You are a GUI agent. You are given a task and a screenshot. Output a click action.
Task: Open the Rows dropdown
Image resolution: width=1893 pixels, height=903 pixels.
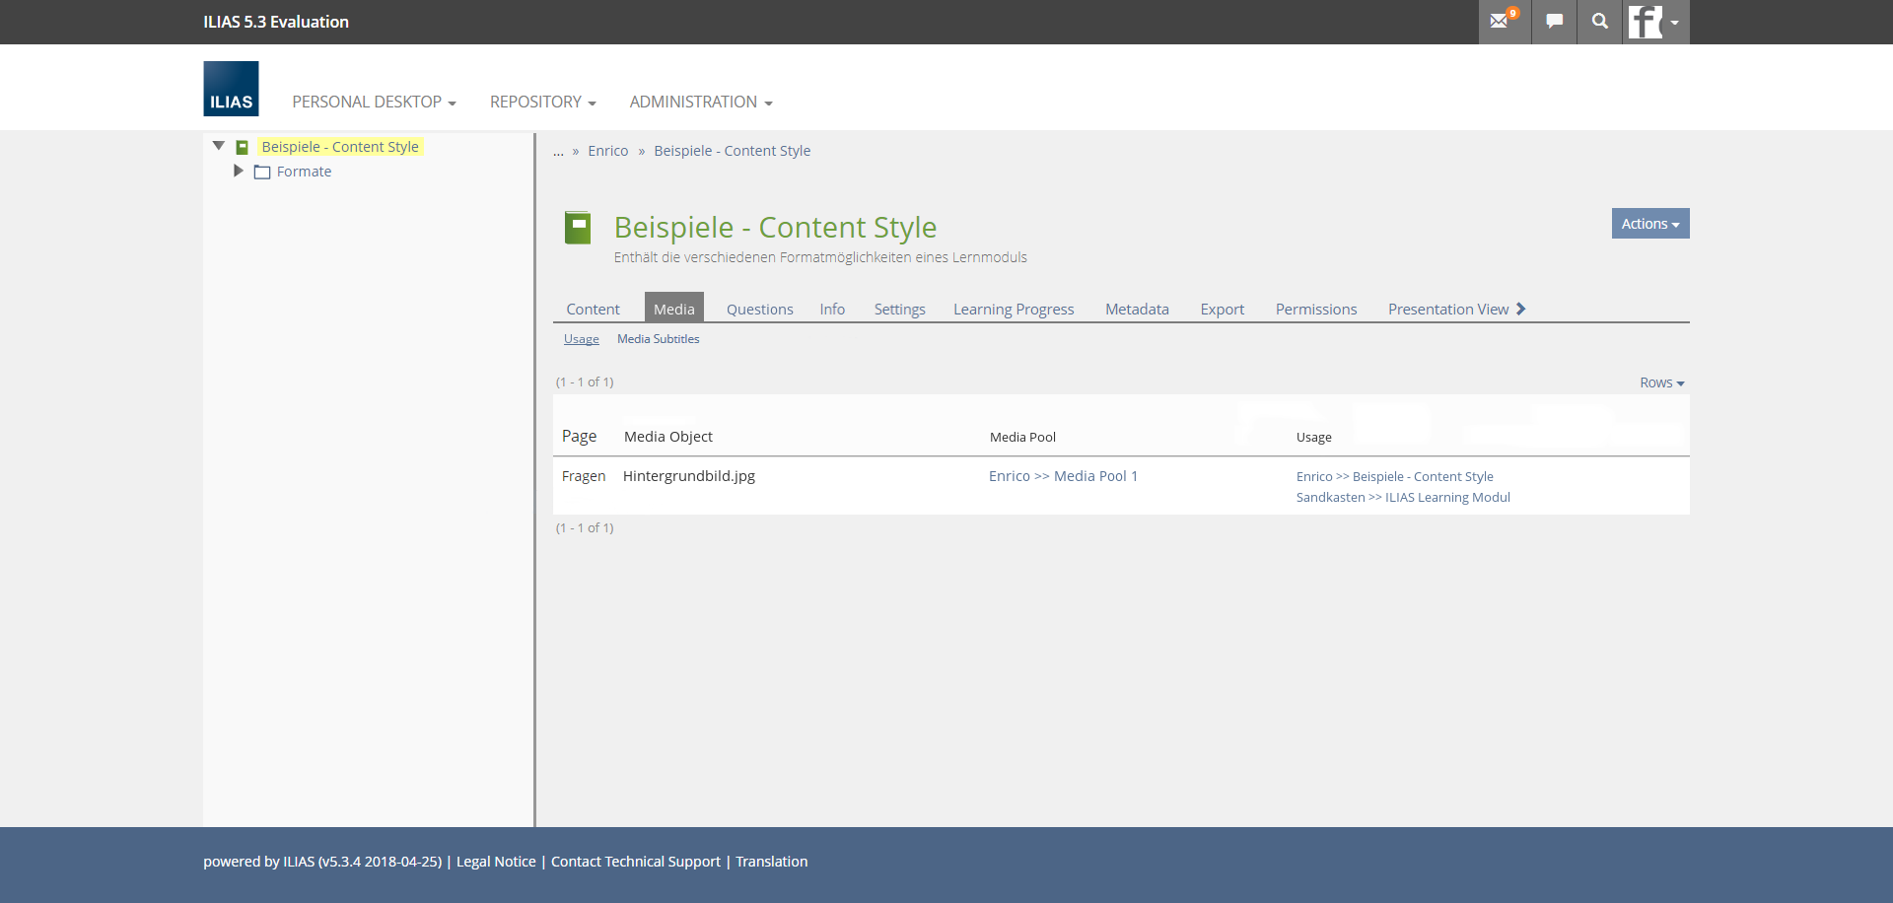1661,382
